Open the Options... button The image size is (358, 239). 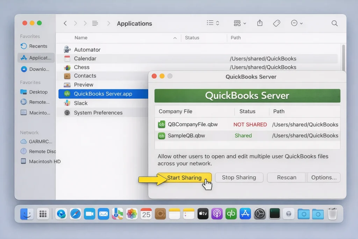(x=324, y=177)
